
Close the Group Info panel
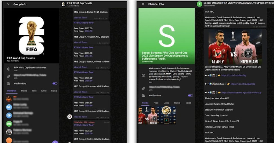click(8, 4)
